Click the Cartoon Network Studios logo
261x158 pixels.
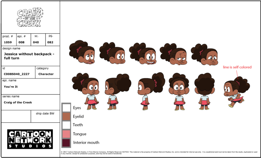(x=30, y=139)
